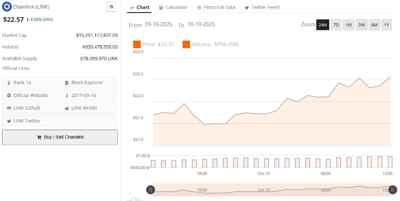Toggle the Price series legend swatch
Screen dimensions: 400x201
pos(137,45)
